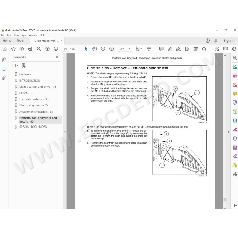This screenshot has height=238, width=238.
Task: Open the attachments paperclip panel
Action: (4, 78)
